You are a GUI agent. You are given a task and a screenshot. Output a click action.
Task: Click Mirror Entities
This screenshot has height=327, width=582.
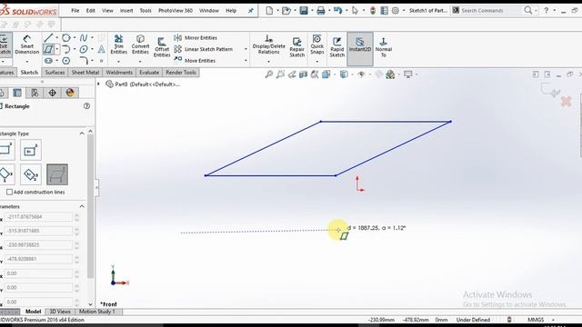click(x=196, y=38)
